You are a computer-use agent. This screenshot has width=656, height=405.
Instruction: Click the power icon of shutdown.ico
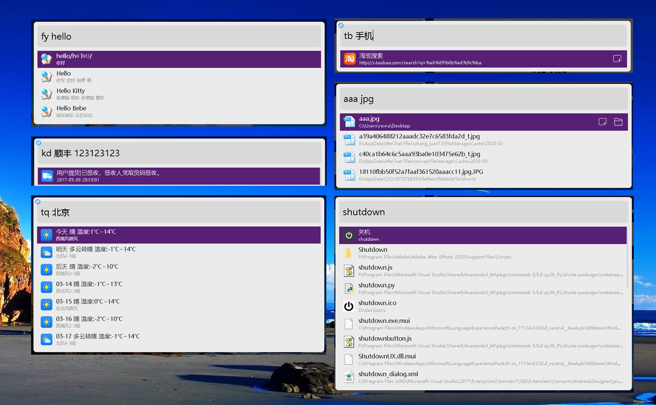pyautogui.click(x=348, y=306)
